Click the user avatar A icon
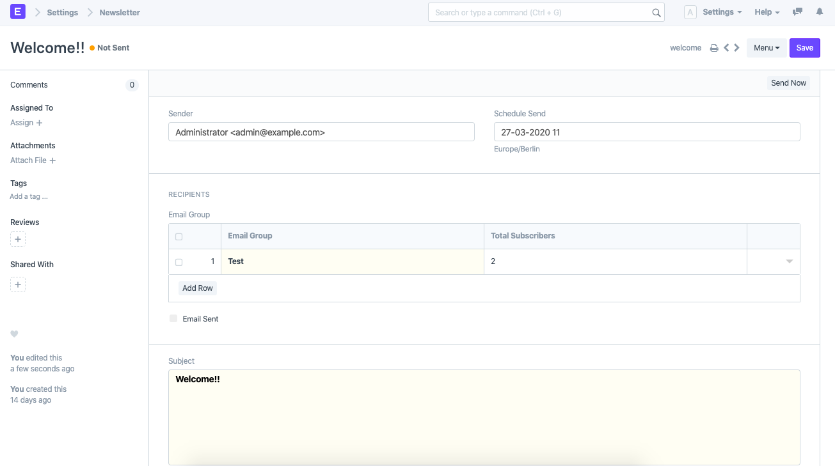This screenshot has width=835, height=466. click(x=690, y=12)
